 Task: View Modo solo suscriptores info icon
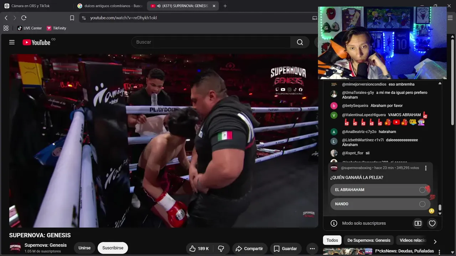pos(334,223)
